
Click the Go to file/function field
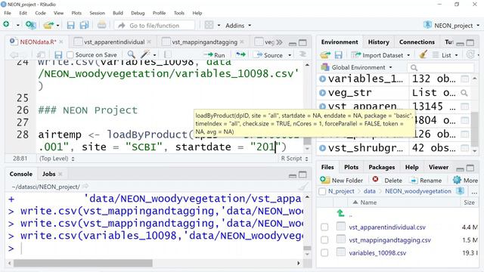(x=154, y=25)
